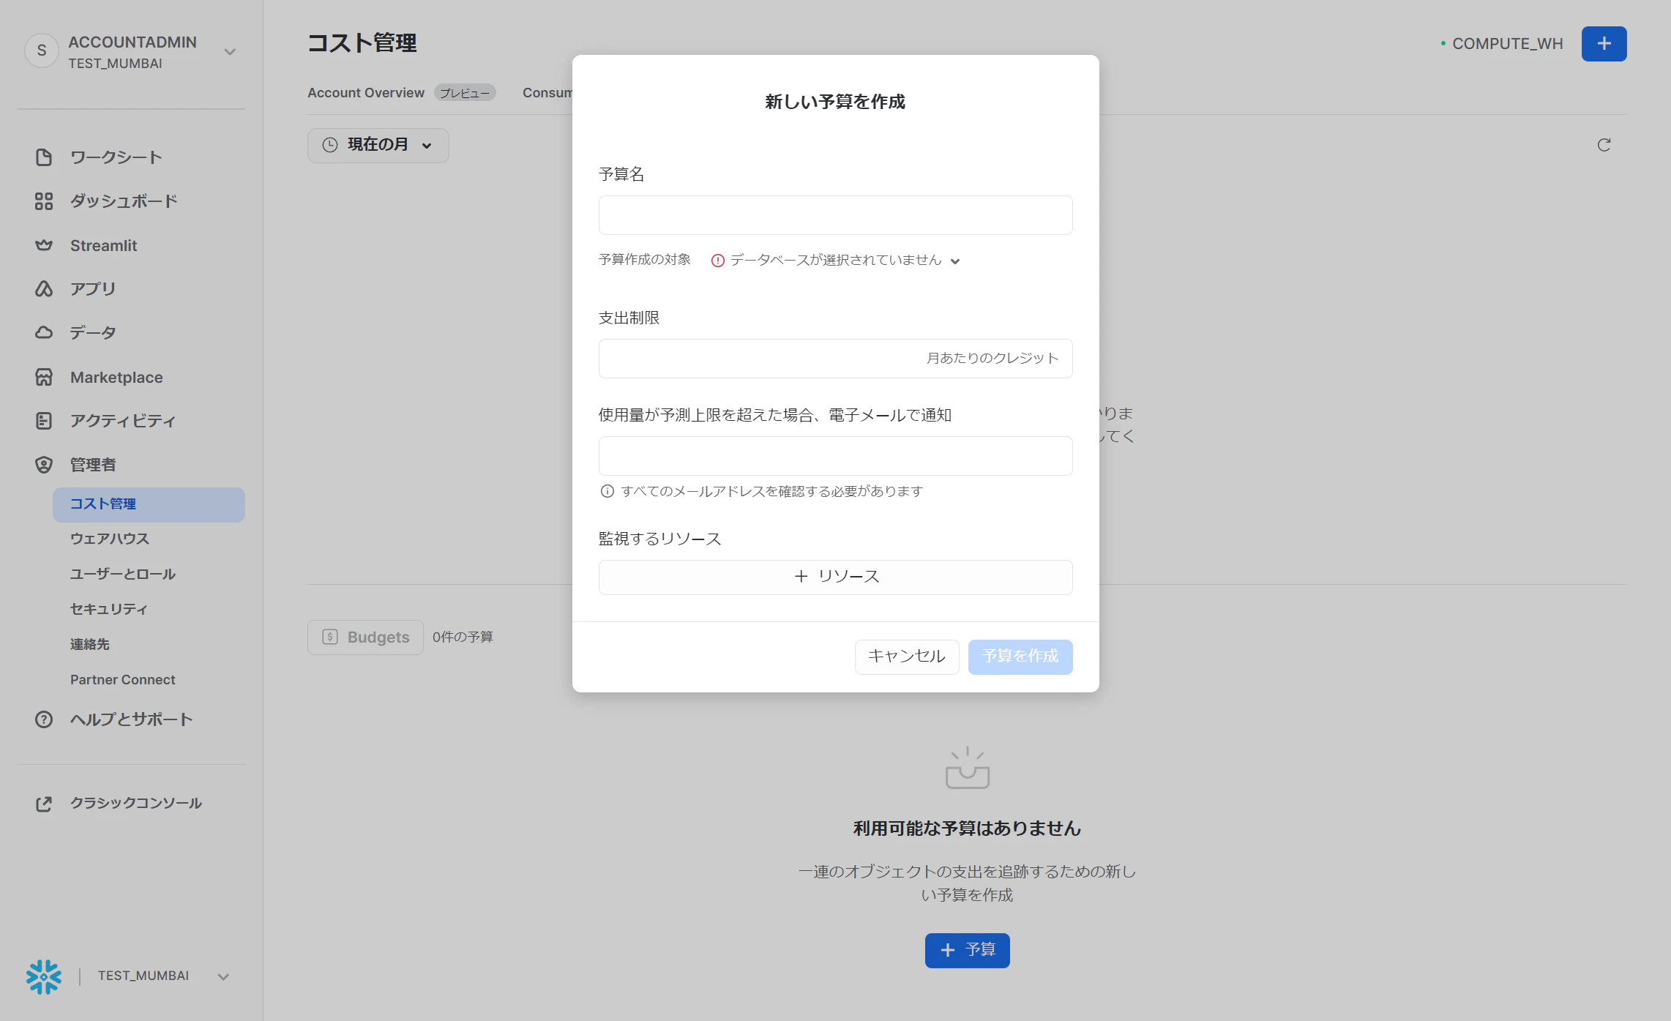The width and height of the screenshot is (1671, 1021).
Task: Focus the 支出制限 credits input field
Action: pyautogui.click(x=835, y=359)
